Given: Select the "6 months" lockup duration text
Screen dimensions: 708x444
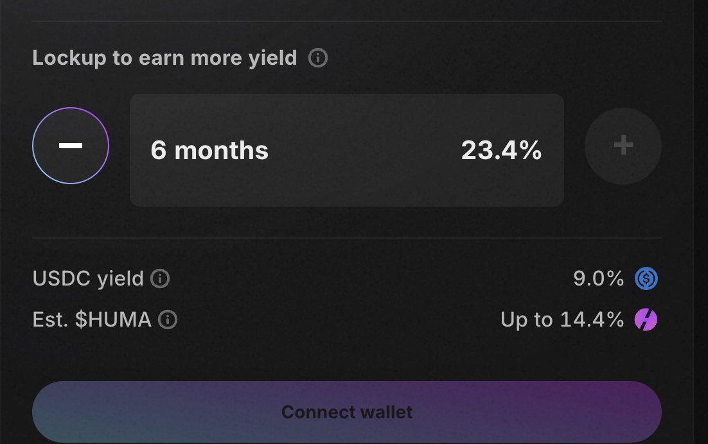Looking at the screenshot, I should click(209, 150).
